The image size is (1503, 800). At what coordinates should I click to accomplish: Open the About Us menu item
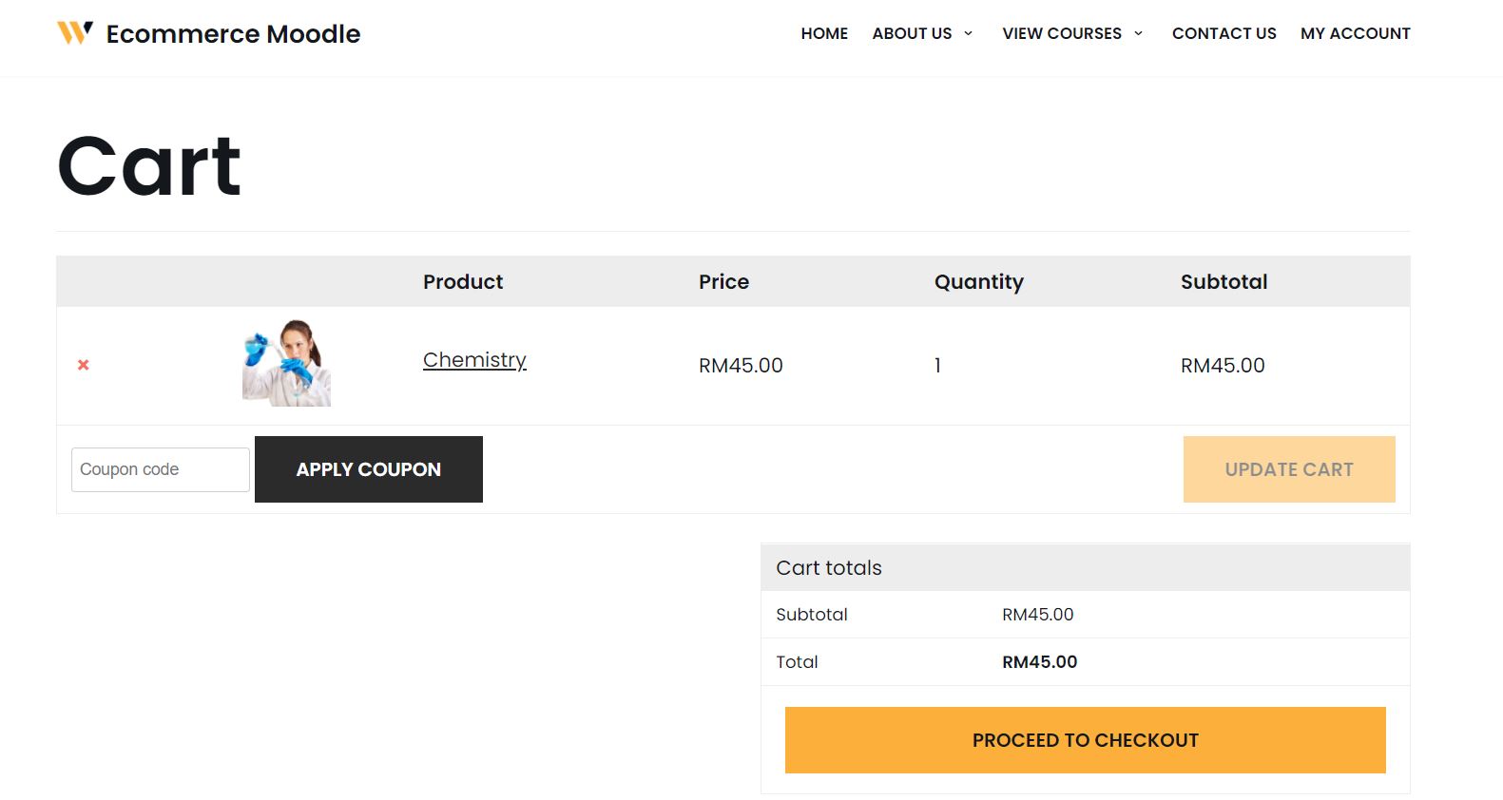(x=911, y=33)
